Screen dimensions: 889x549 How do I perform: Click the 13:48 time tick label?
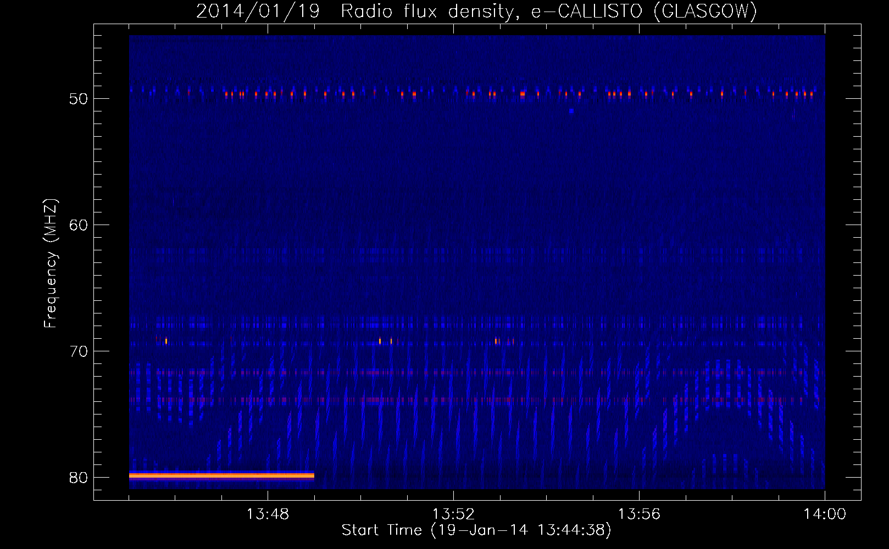[268, 514]
